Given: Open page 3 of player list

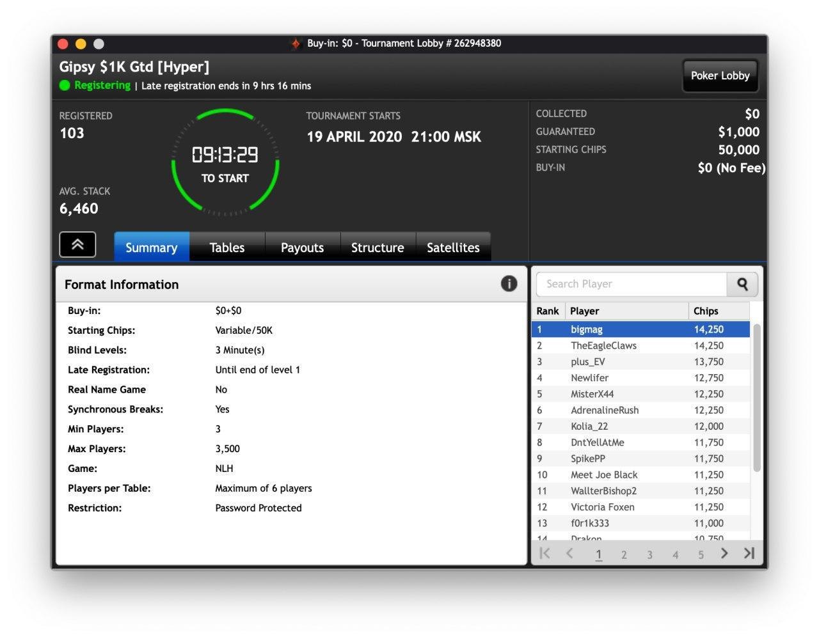Looking at the screenshot, I should 649,554.
